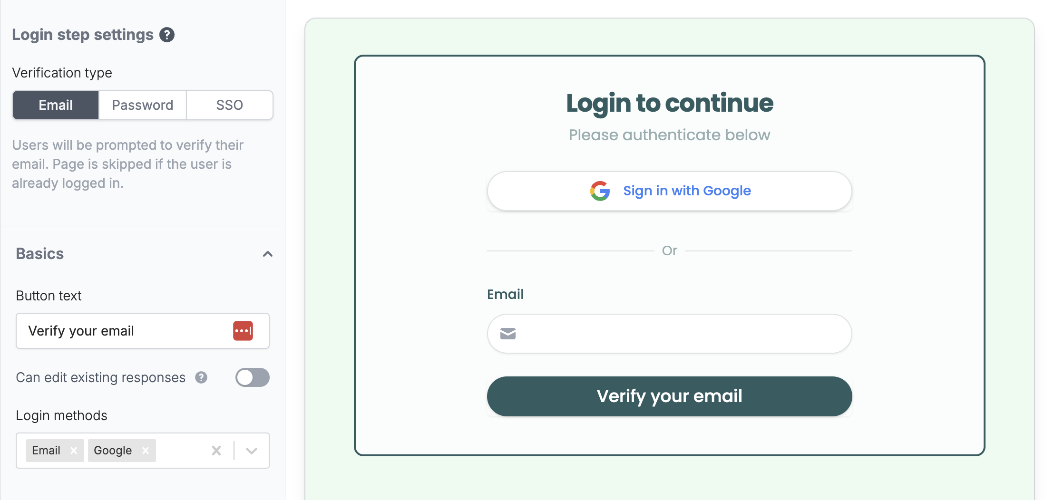Click the Verify your email button
This screenshot has width=1054, height=500.
pyautogui.click(x=670, y=396)
